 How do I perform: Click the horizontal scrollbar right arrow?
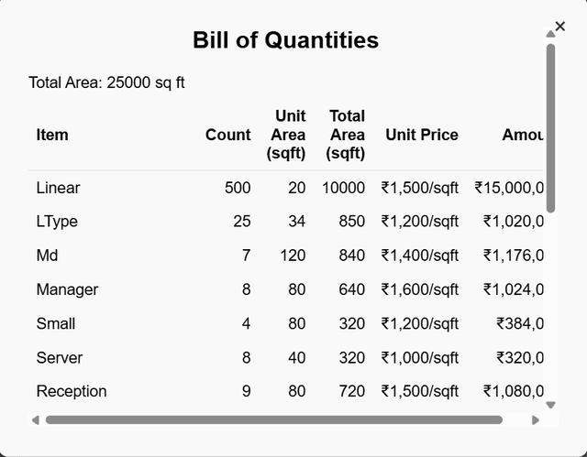536,420
